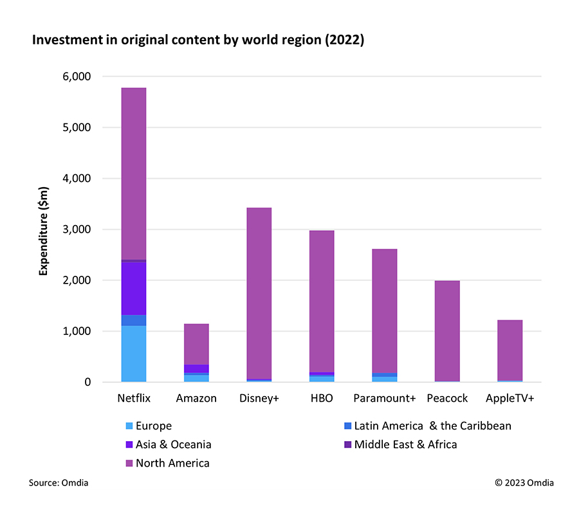The image size is (579, 506).
Task: Click the Middle East & Africa legend swatch
Action: (x=348, y=444)
